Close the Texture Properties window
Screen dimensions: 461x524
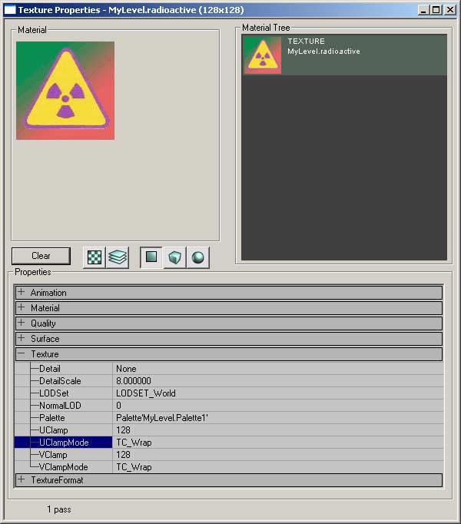click(450, 10)
